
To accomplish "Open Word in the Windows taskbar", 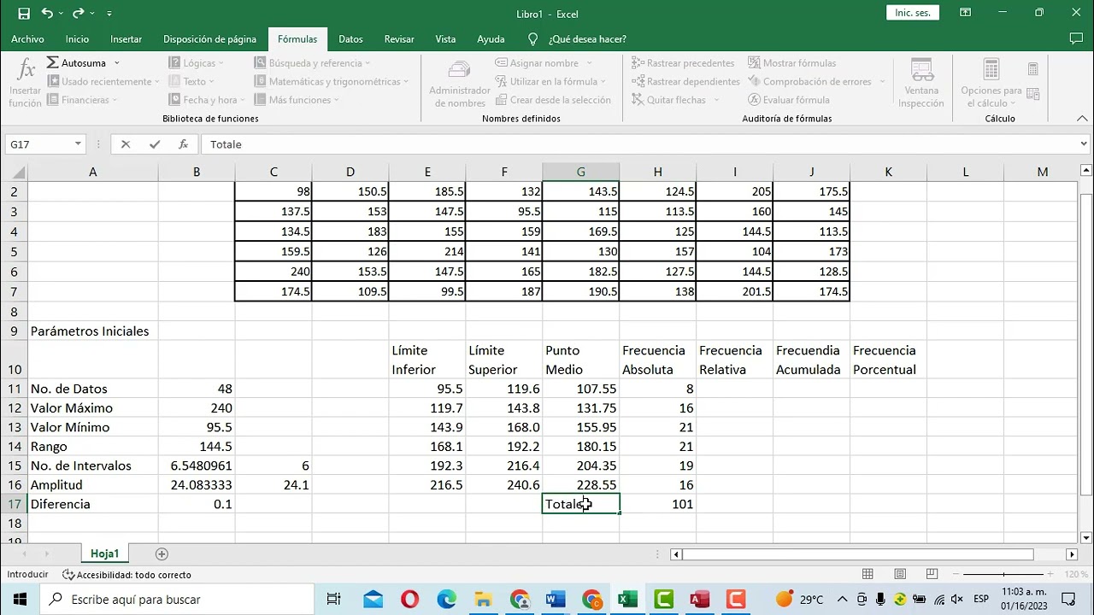I will [x=556, y=599].
